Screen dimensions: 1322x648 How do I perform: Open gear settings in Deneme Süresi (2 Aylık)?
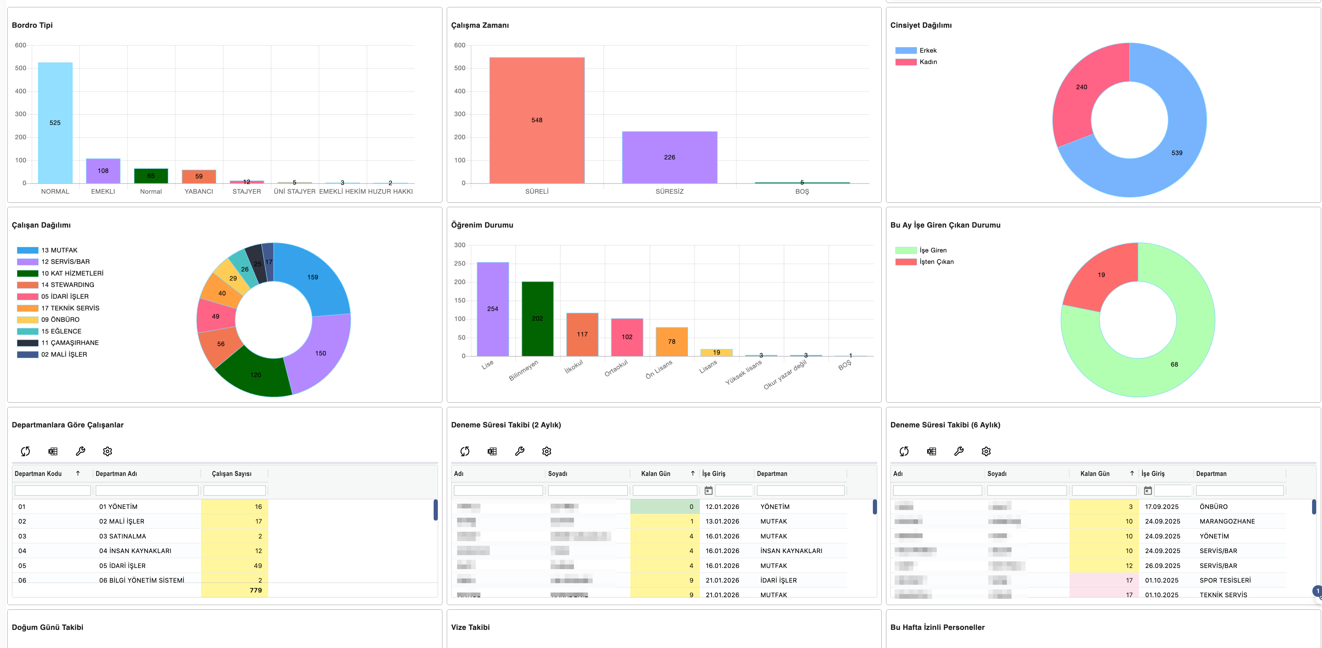546,451
